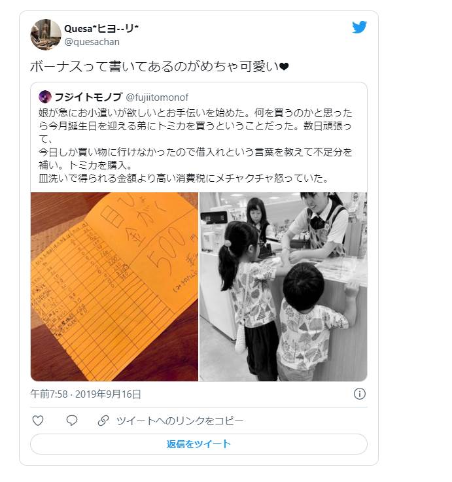Open the tweet info circle icon
This screenshot has width=452, height=482.
(360, 394)
